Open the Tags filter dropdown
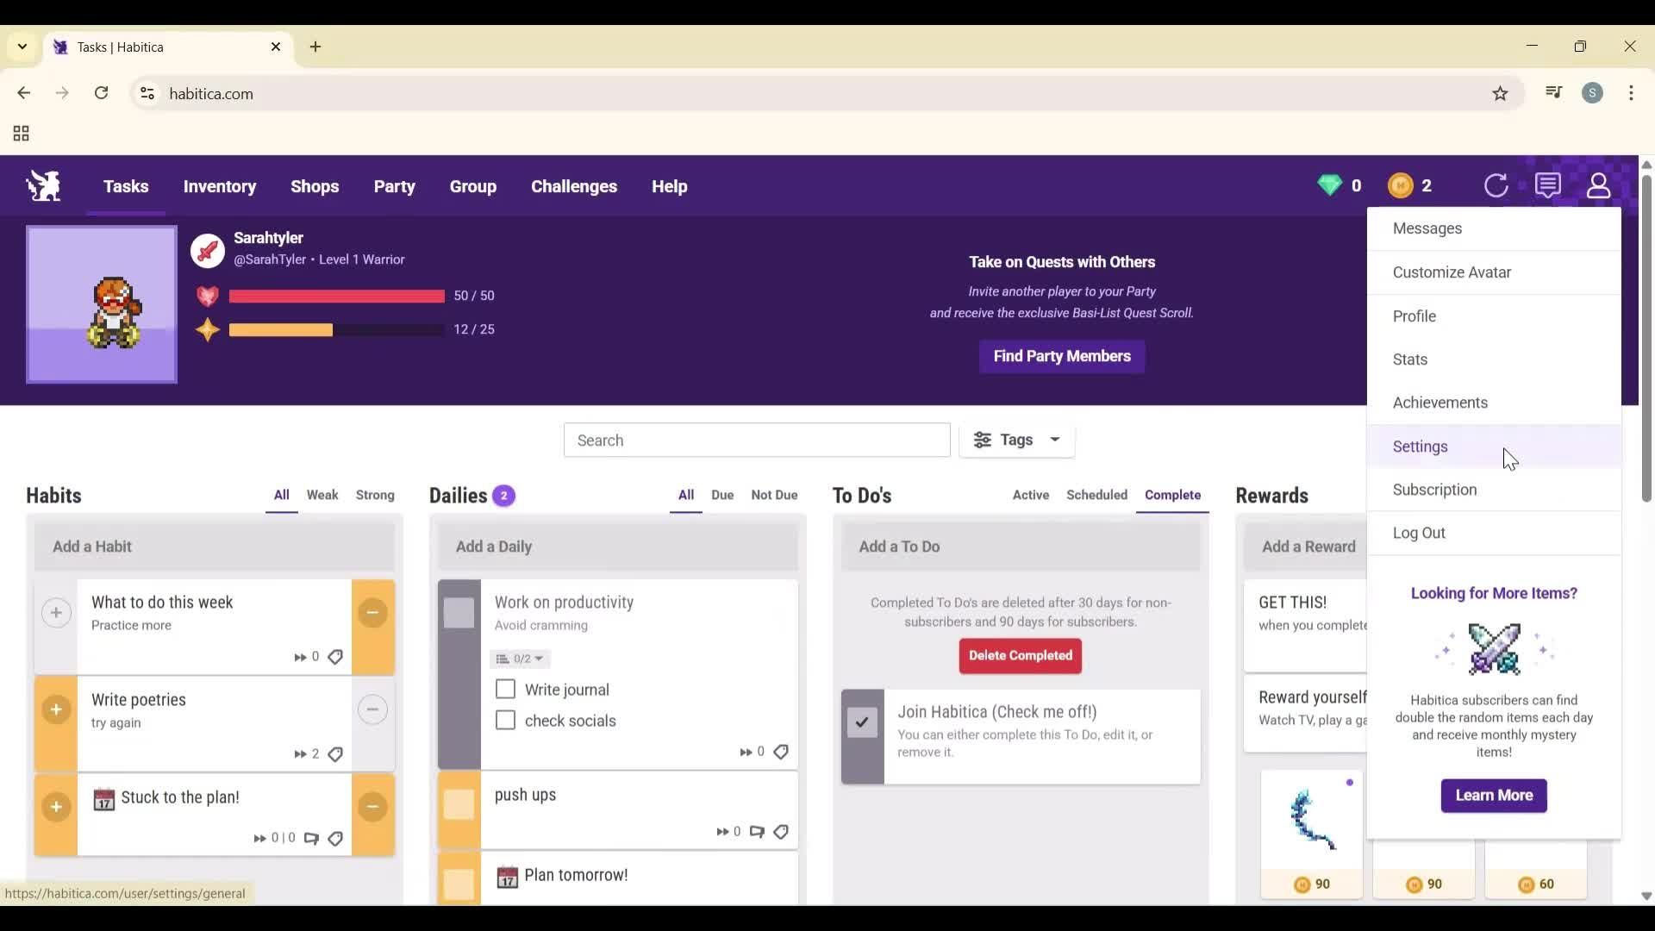The width and height of the screenshot is (1655, 931). coord(1016,440)
